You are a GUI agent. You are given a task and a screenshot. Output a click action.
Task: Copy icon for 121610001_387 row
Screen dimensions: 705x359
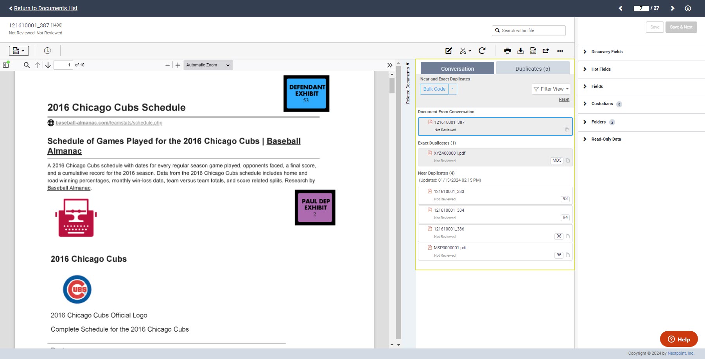[x=567, y=130]
